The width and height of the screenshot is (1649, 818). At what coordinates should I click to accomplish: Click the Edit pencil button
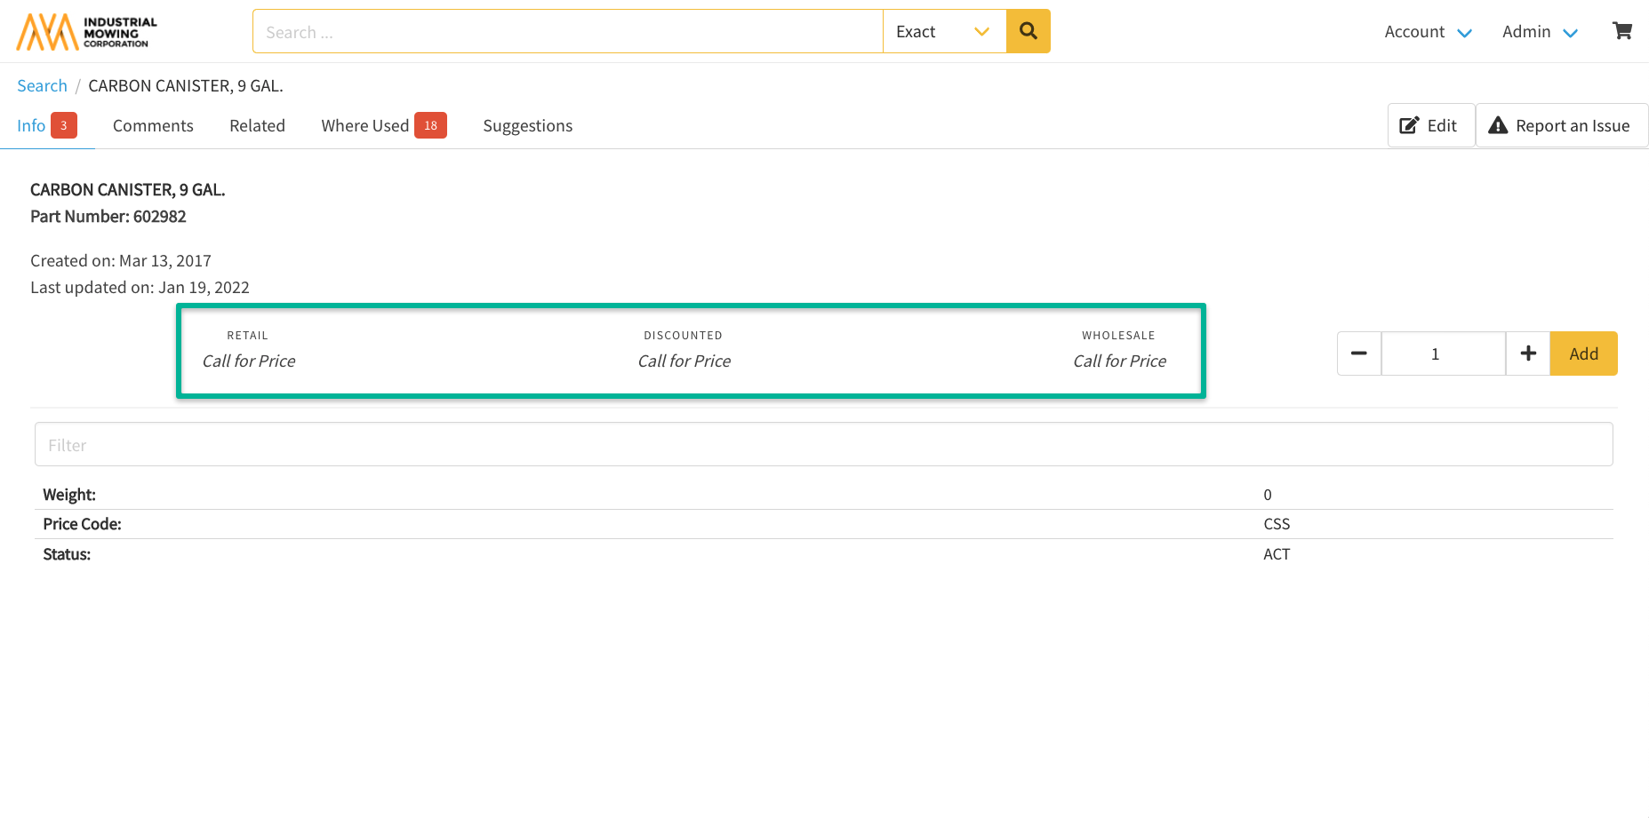pyautogui.click(x=1429, y=125)
